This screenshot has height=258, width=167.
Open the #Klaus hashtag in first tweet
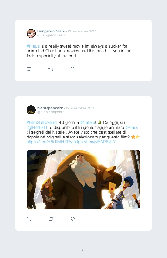33,46
